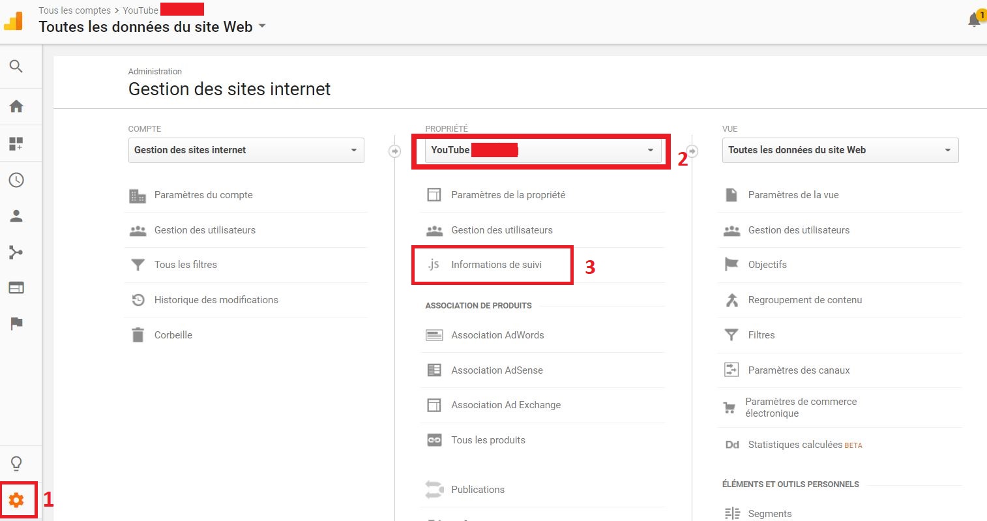987x521 pixels.
Task: Open Real-time clock icon in sidebar
Action: pos(16,180)
